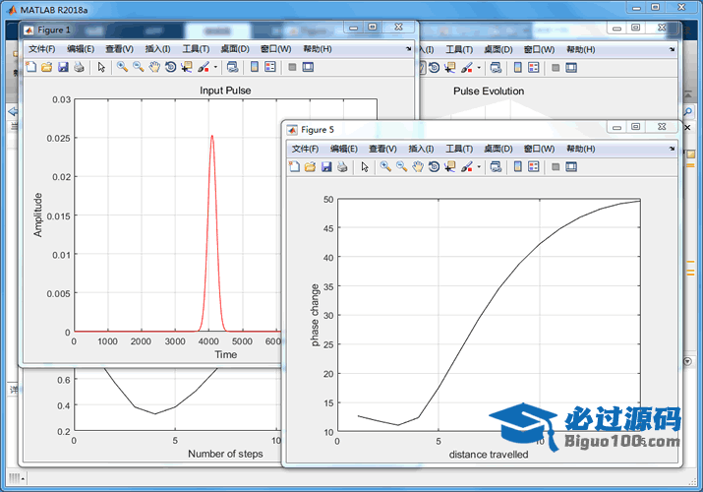Open 工具(T) menu in Figure 5
Viewport: 703px width, 492px height.
(x=460, y=149)
